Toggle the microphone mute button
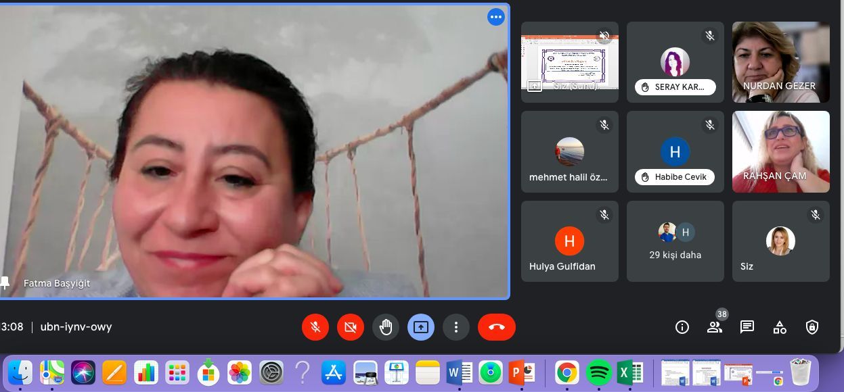Viewport: 844px width, 392px height. [x=315, y=327]
